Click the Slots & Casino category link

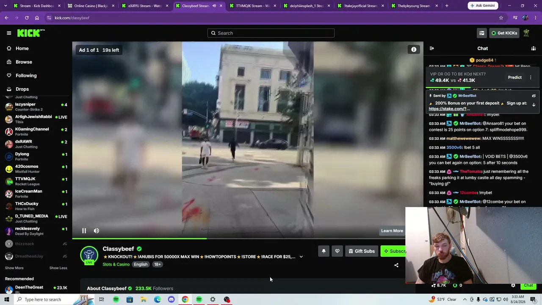116,264
